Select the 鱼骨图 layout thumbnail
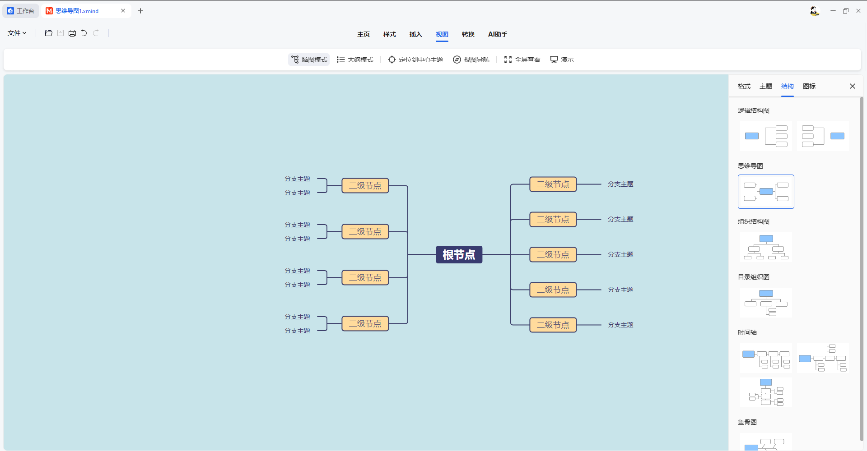The height and width of the screenshot is (451, 867). 766,443
